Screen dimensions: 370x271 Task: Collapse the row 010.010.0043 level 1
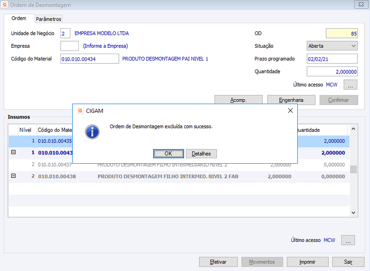click(13, 152)
